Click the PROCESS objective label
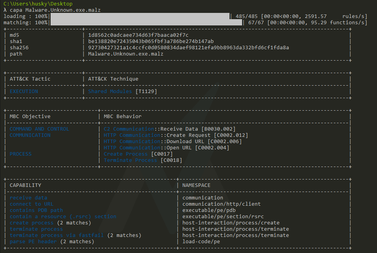This screenshot has width=377, height=253. pos(20,154)
